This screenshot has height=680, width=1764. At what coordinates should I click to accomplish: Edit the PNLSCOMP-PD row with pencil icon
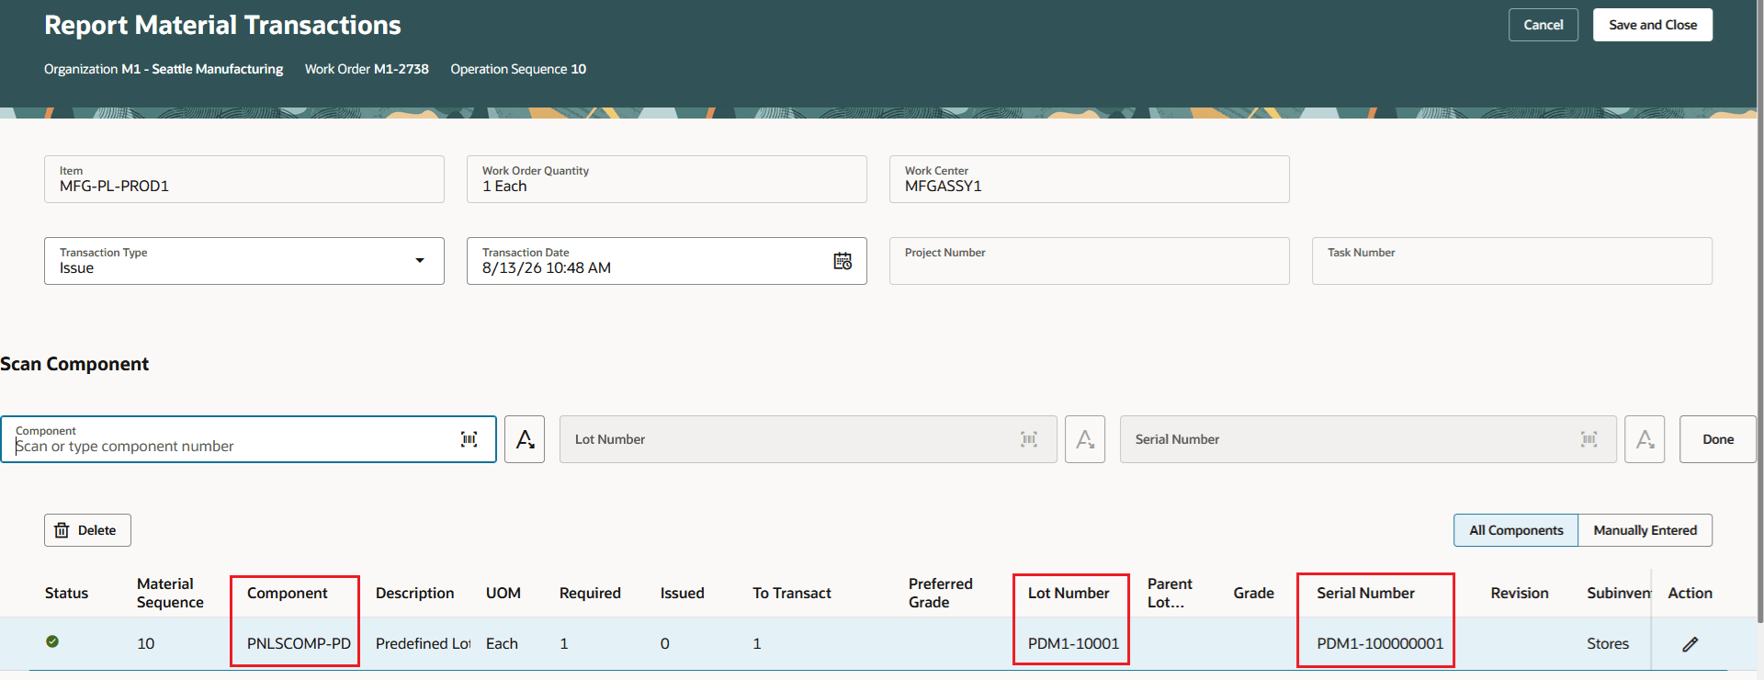pos(1690,644)
